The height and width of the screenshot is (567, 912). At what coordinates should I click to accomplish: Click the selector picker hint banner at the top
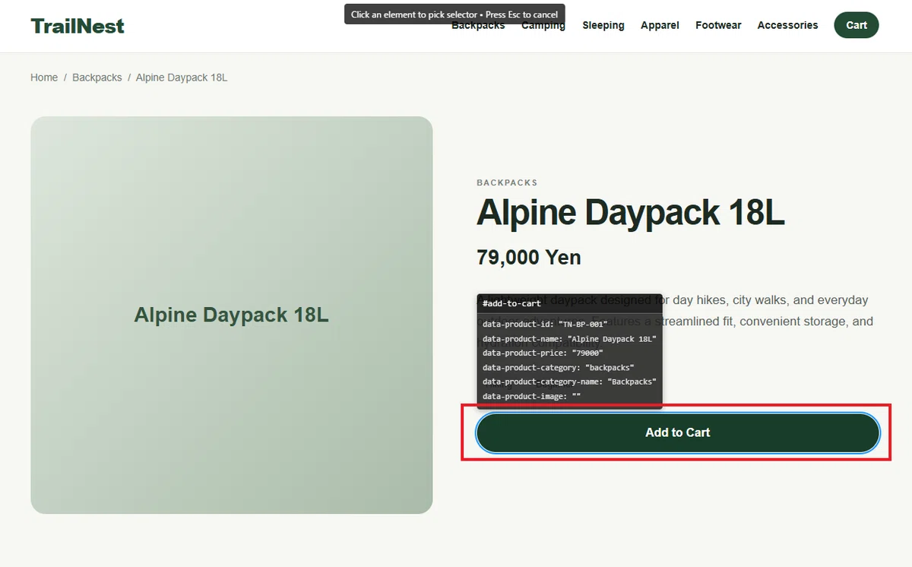(454, 14)
